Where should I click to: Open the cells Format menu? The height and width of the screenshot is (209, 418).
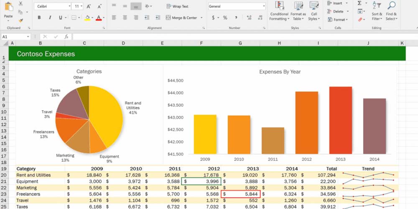click(x=337, y=20)
